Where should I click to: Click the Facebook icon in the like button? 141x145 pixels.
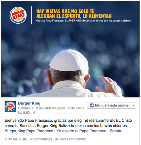point(91,105)
